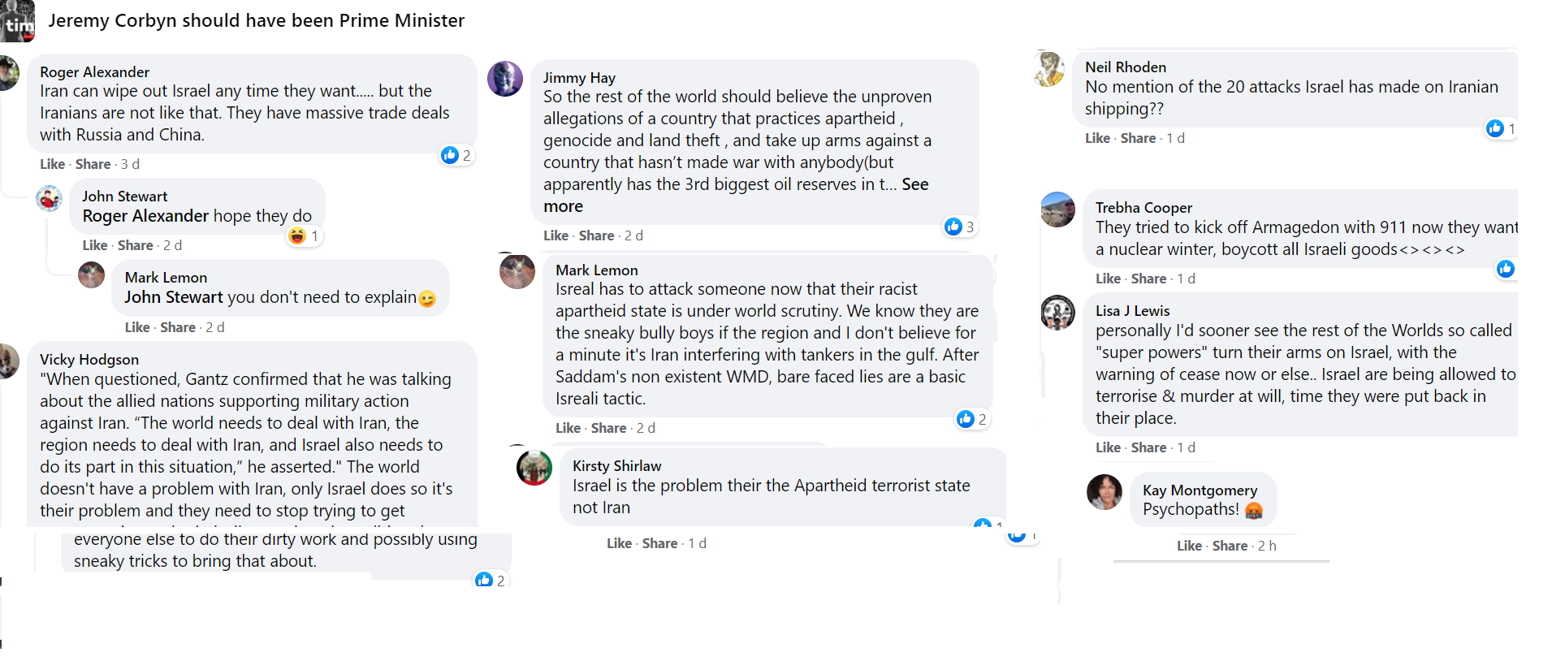Open Jimmy Hay's profile picture
The height and width of the screenshot is (661, 1552).
click(505, 79)
